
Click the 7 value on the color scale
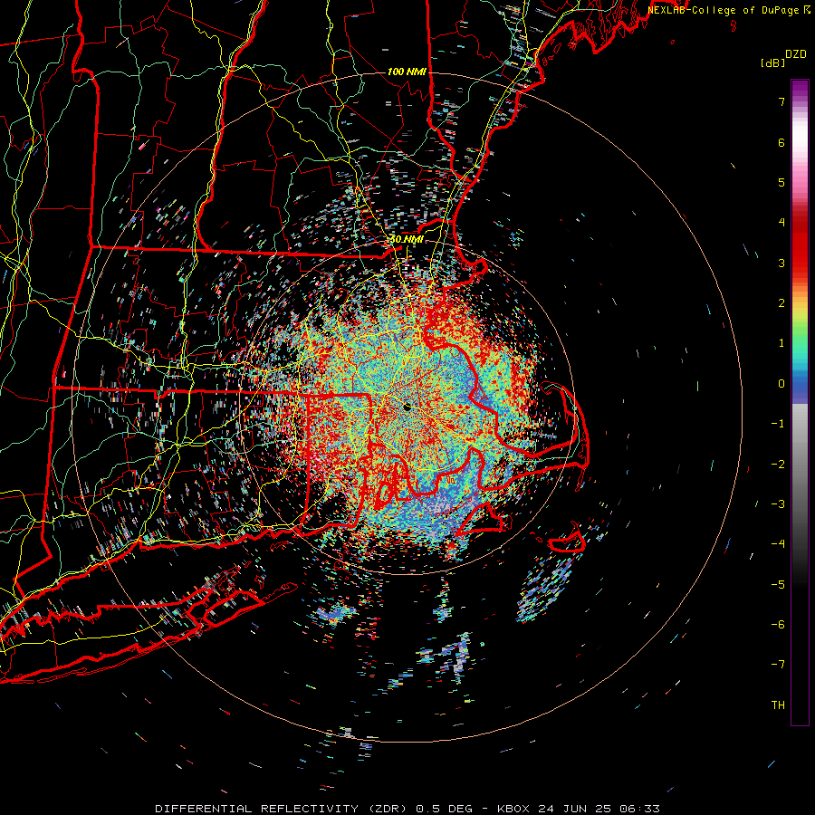click(781, 101)
